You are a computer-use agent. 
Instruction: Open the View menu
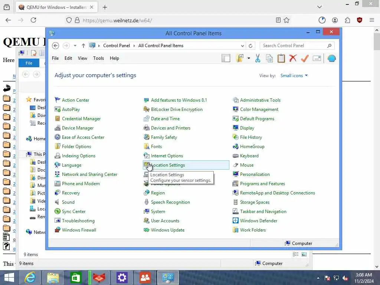(x=82, y=58)
